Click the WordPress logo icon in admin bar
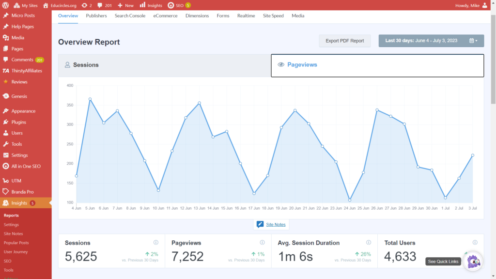Screen dimensions: 496x279 [6, 5]
